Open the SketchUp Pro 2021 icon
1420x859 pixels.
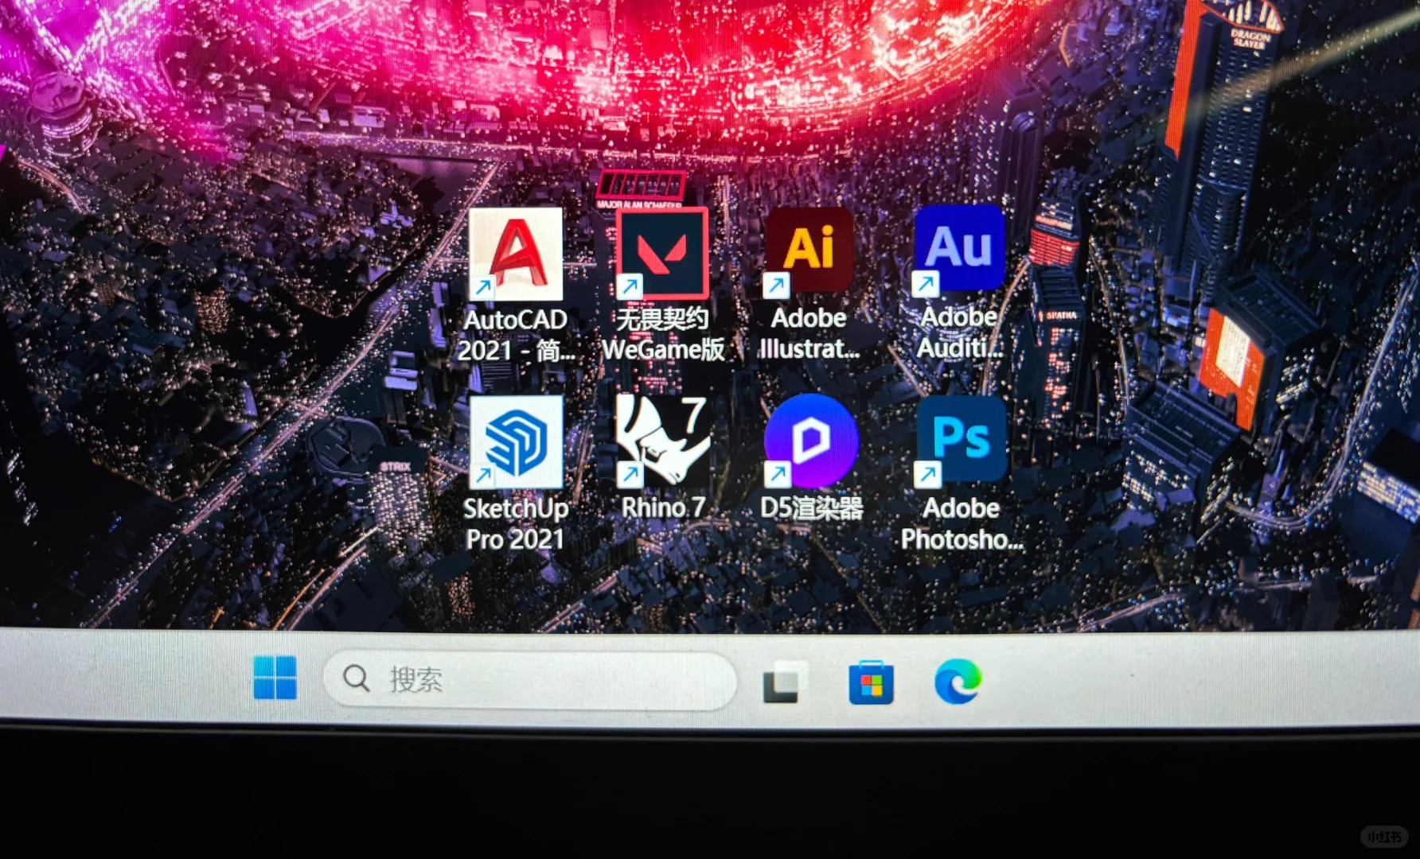tap(516, 441)
